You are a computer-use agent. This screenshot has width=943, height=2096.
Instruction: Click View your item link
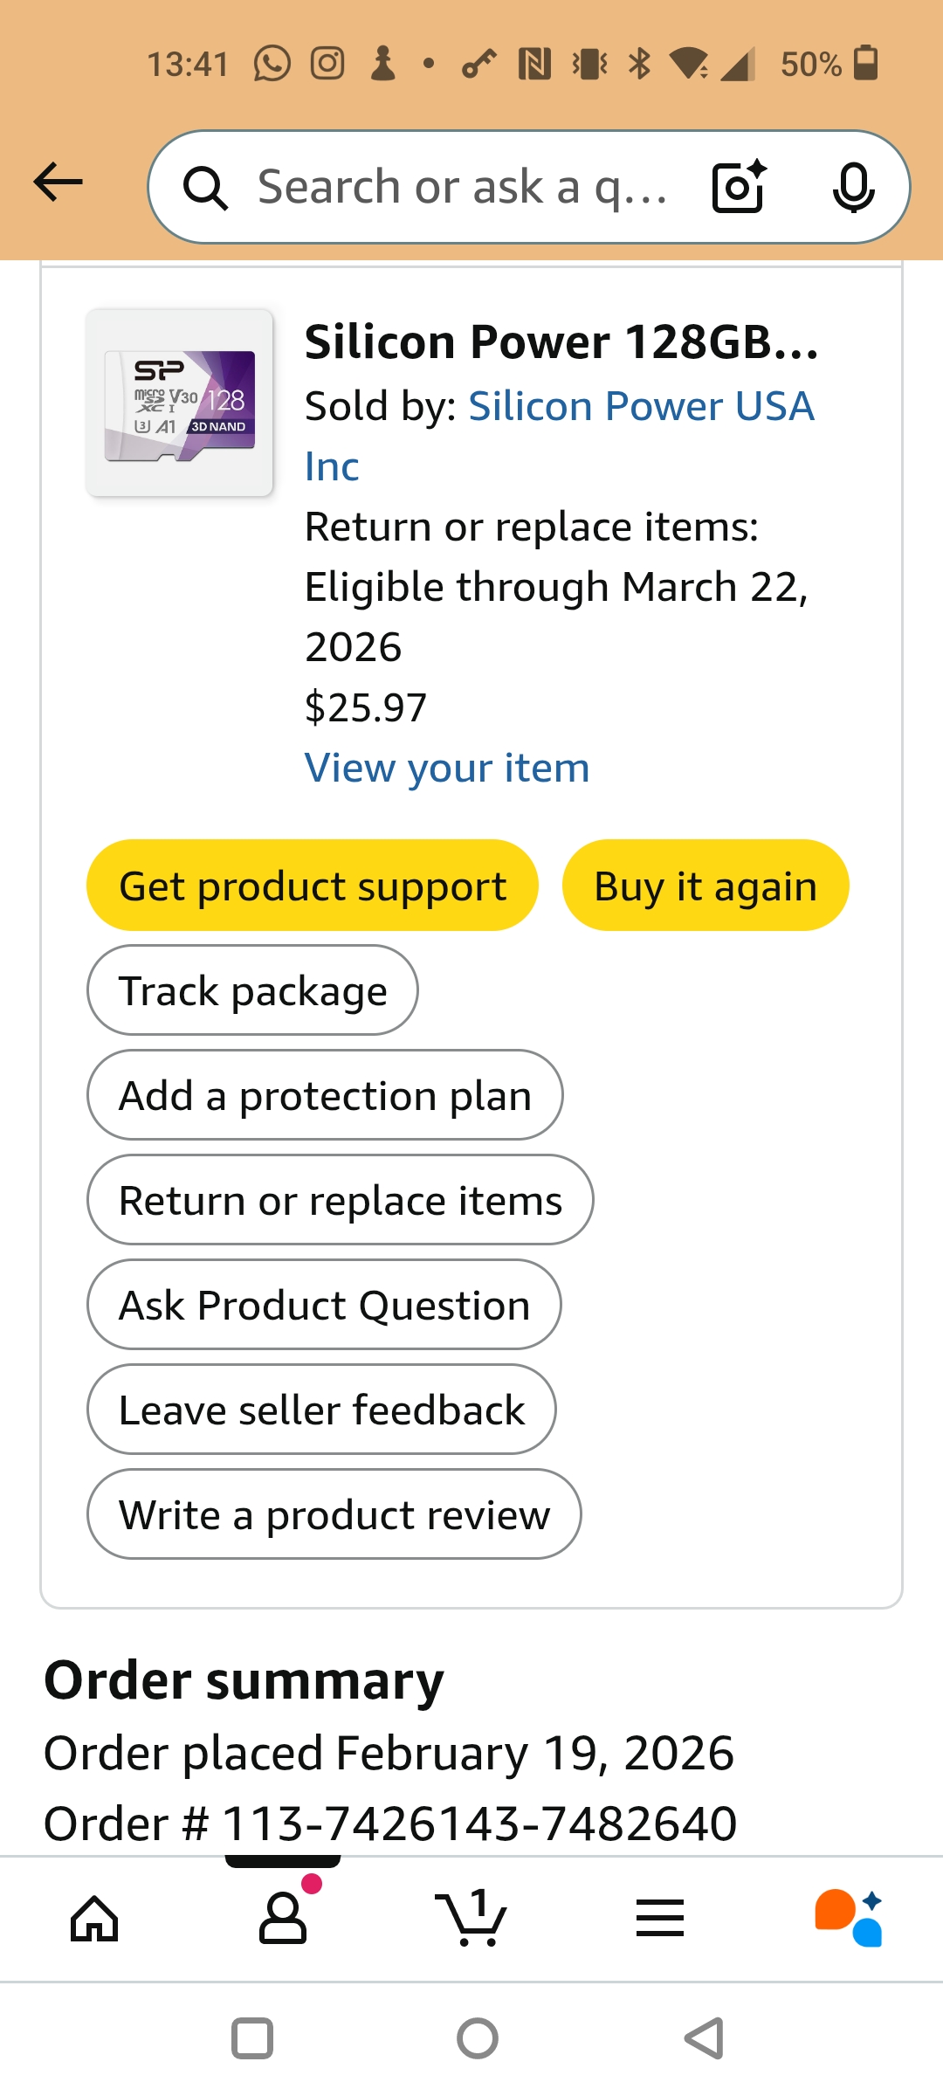click(447, 769)
